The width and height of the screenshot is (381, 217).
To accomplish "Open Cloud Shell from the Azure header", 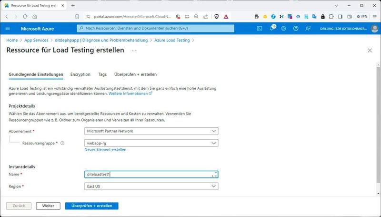I will tap(260, 29).
